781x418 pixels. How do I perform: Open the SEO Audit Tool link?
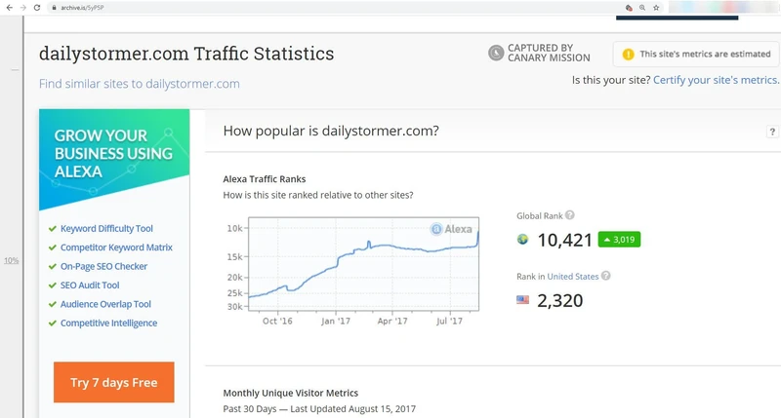coord(90,285)
